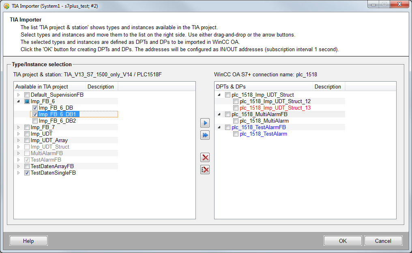Expand the TestDatenArrayFB tree node
The image size is (412, 253).
(x=18, y=167)
